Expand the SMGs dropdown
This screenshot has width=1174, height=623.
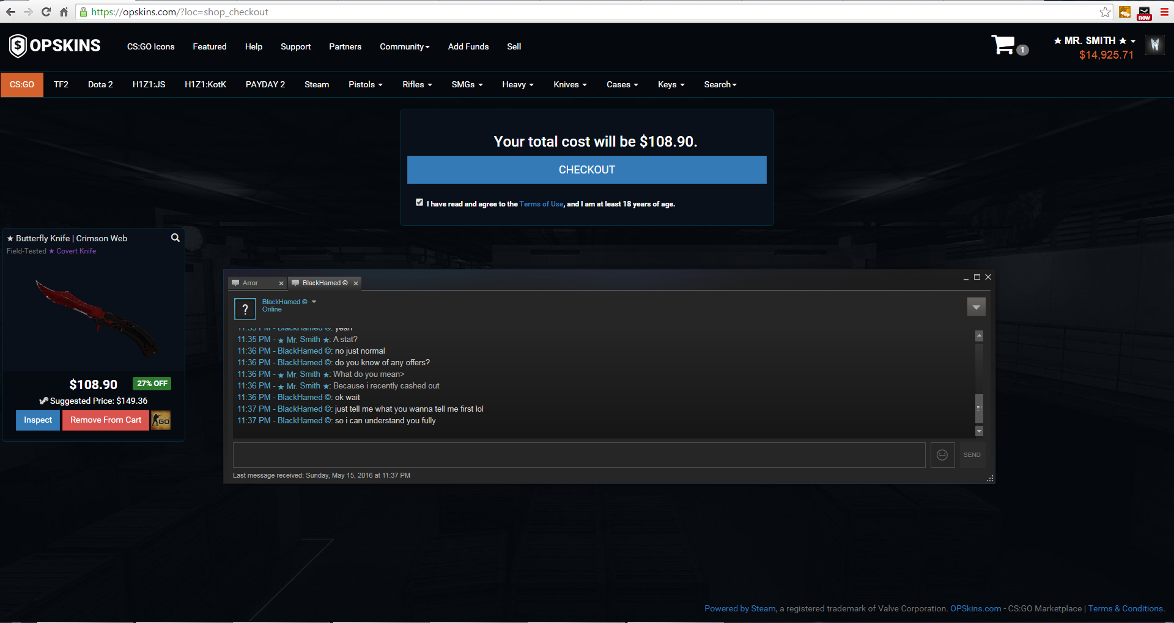pyautogui.click(x=467, y=84)
